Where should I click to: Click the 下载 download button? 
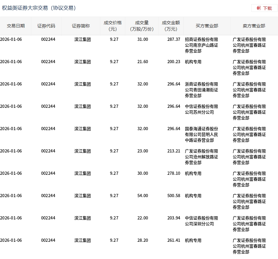pos(264,8)
